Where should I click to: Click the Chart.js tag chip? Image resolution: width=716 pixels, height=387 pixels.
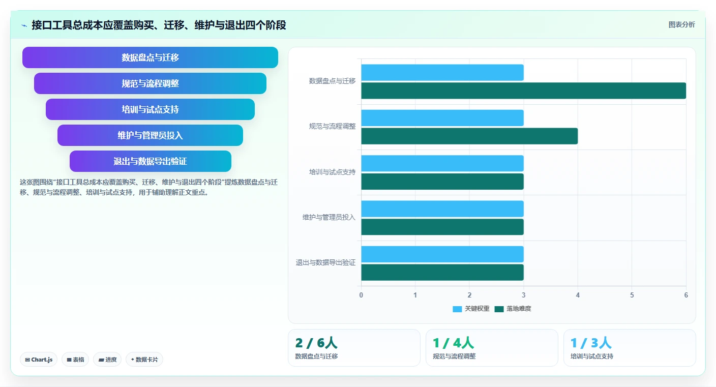[x=39, y=360]
